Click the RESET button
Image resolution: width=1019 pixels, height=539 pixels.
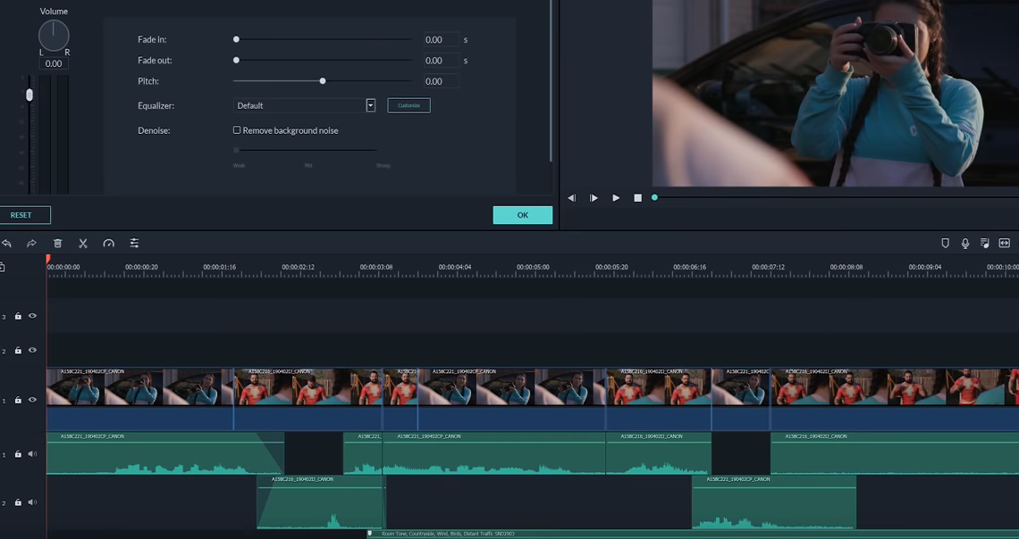coord(22,215)
